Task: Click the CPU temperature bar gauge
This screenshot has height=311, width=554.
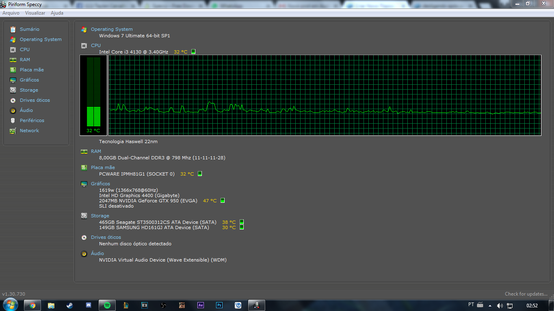Action: click(93, 95)
